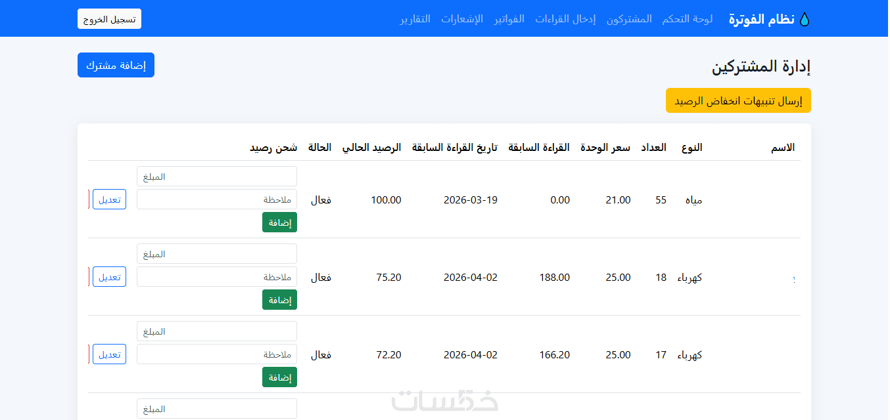The image size is (890, 420).
Task: Click previous reading 188.00 cell
Action: click(x=555, y=278)
